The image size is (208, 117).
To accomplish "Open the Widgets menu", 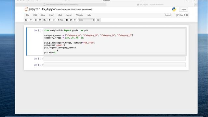I will 79,15.
